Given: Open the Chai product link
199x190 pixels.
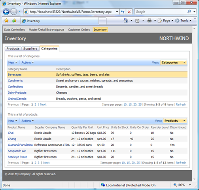Looking at the screenshot, I should point(11,133).
